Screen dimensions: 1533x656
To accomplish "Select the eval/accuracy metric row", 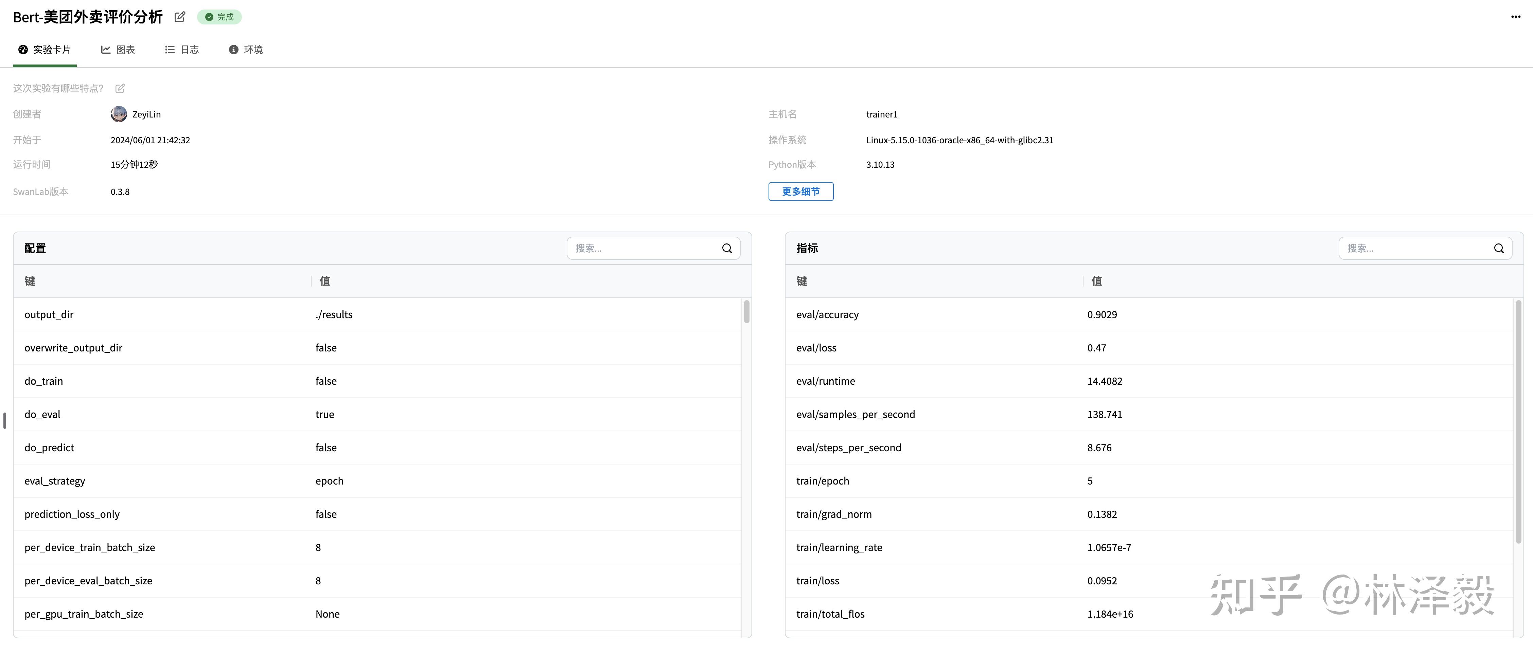I will (x=1149, y=315).
